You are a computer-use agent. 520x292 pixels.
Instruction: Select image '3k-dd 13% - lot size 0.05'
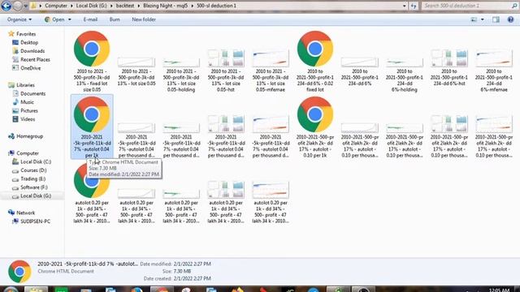pos(136,71)
